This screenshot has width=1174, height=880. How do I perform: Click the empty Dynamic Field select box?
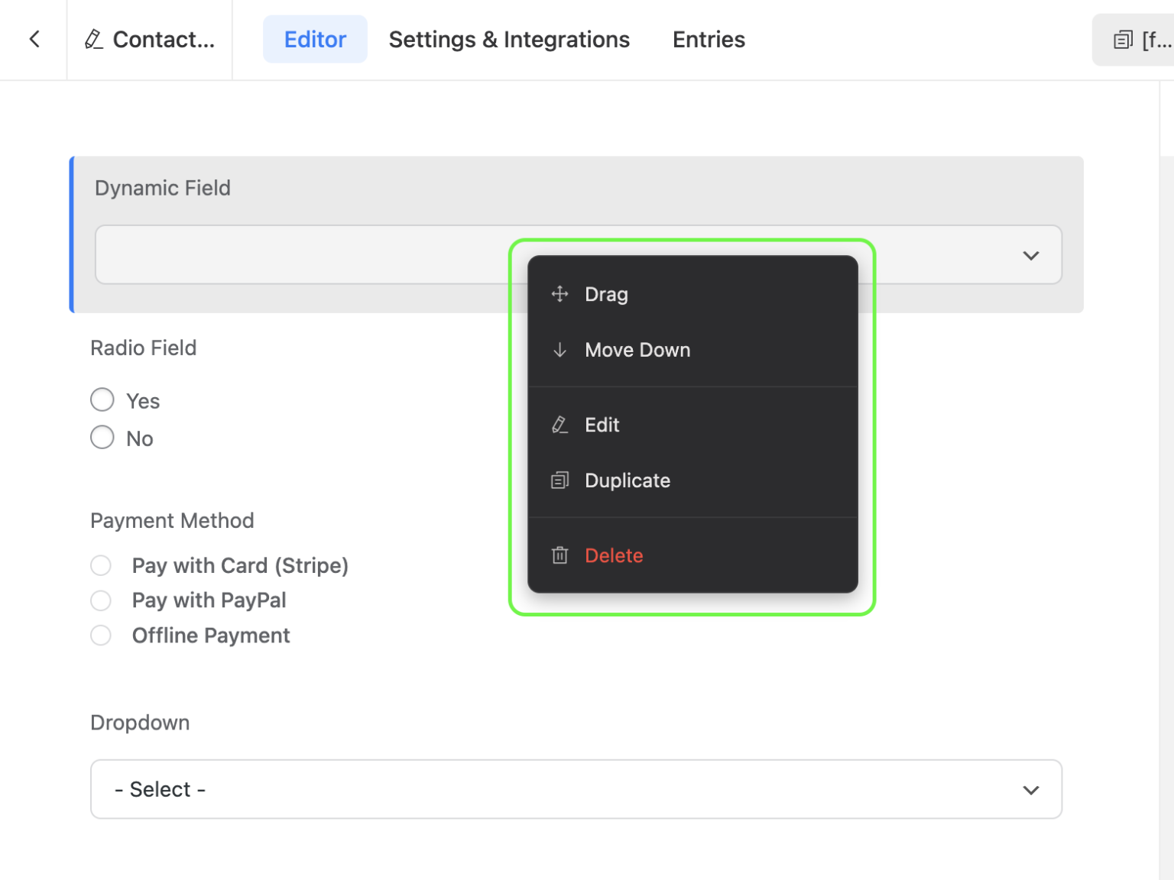306,255
